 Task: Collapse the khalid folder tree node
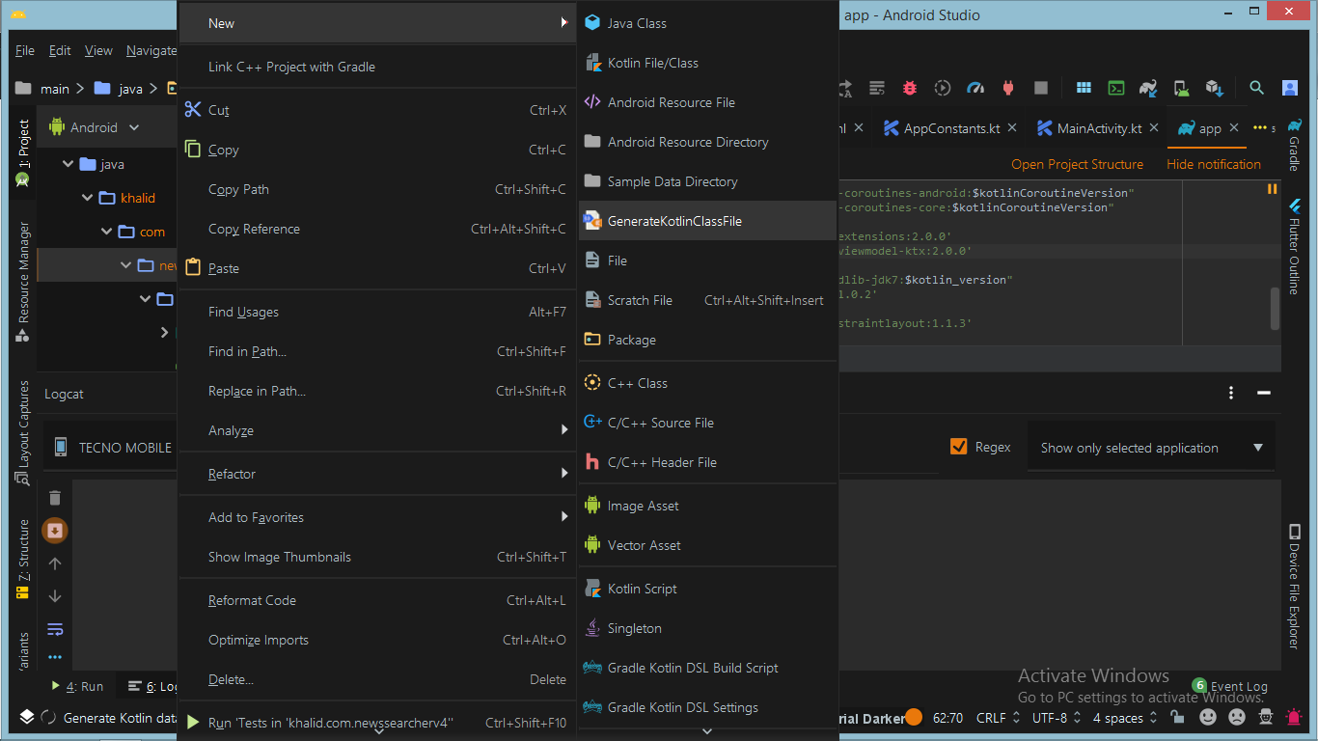pyautogui.click(x=88, y=198)
